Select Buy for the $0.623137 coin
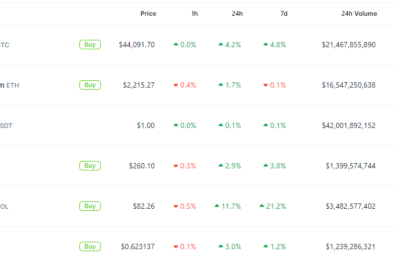394x257 pixels. pos(90,247)
